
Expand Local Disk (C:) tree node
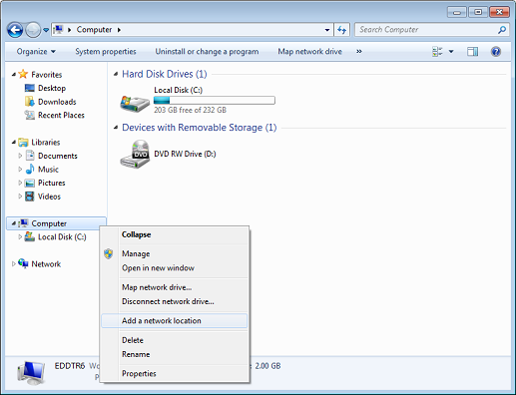click(x=20, y=237)
